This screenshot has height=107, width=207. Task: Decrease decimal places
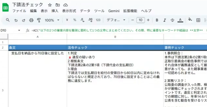coord(83,20)
